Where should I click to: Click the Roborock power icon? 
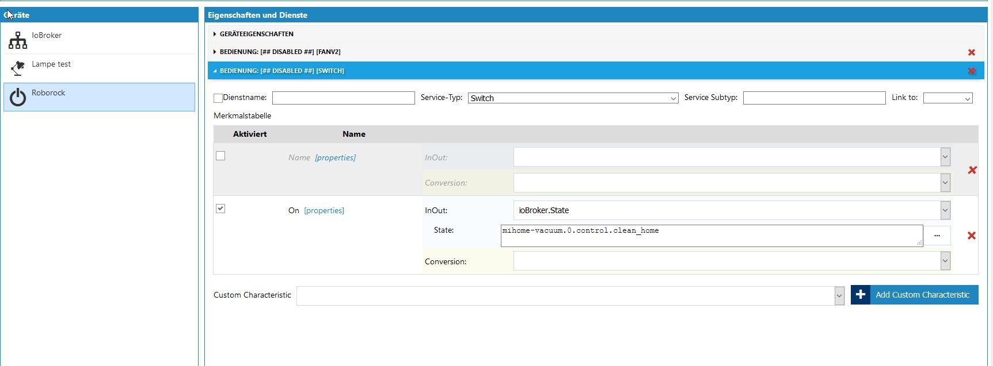coord(18,97)
